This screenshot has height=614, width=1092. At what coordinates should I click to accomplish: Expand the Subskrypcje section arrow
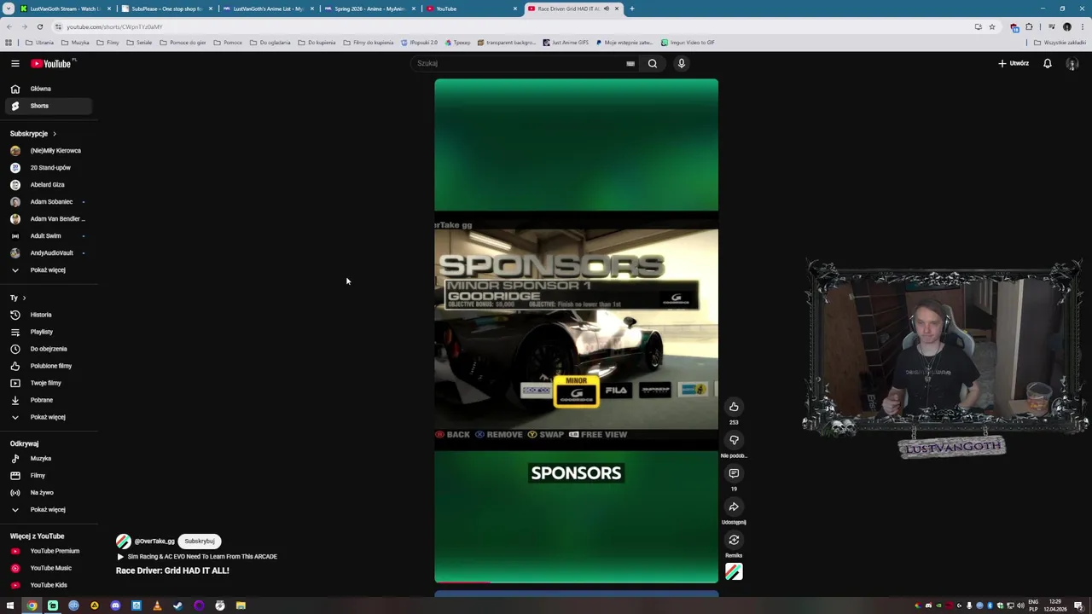[54, 134]
